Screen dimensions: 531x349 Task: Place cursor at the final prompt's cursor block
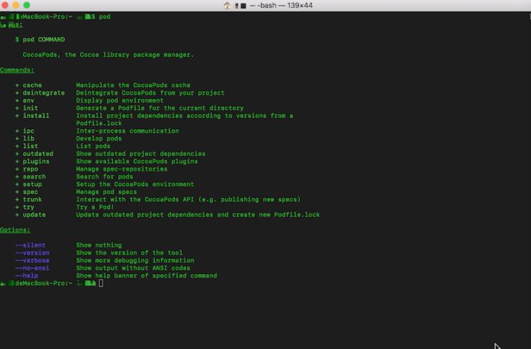pos(101,283)
